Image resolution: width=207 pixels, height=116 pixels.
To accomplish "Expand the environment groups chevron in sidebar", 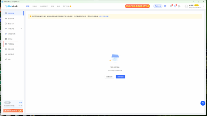I will click(21, 29).
